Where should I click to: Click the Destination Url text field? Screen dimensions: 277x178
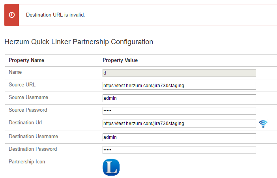point(179,124)
